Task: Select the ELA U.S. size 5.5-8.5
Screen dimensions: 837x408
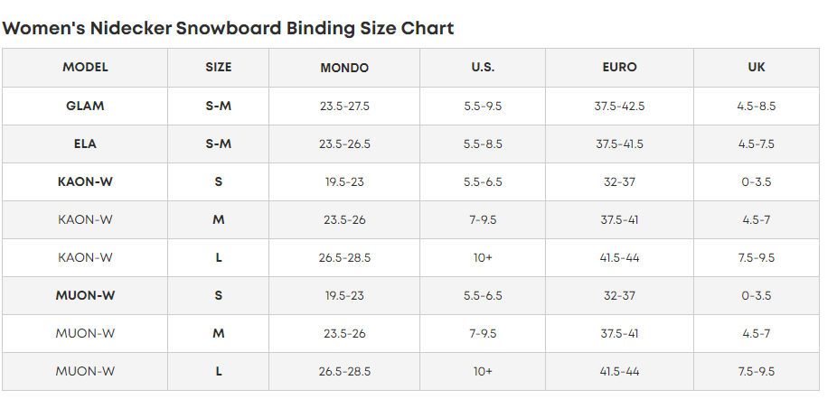Action: tap(483, 144)
